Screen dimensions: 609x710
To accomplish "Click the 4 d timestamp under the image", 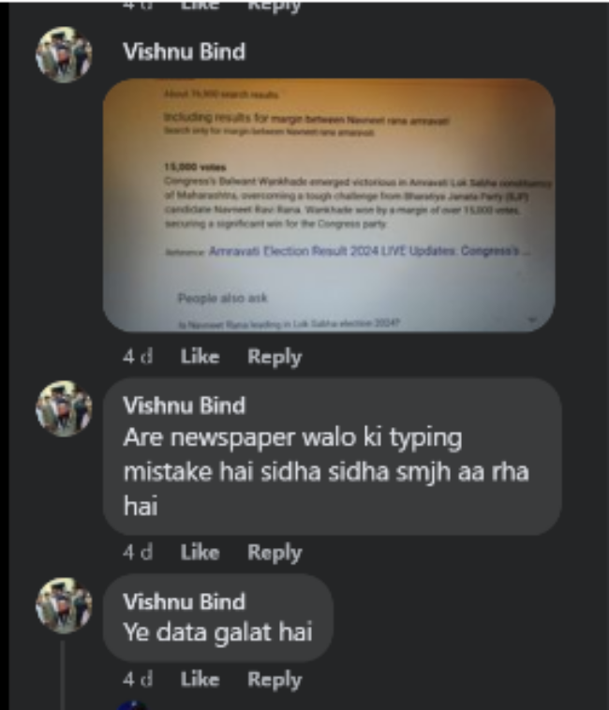I will click(x=138, y=357).
